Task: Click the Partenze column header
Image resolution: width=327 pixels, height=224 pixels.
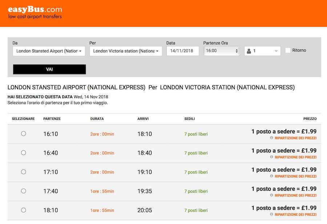Action: (x=52, y=119)
